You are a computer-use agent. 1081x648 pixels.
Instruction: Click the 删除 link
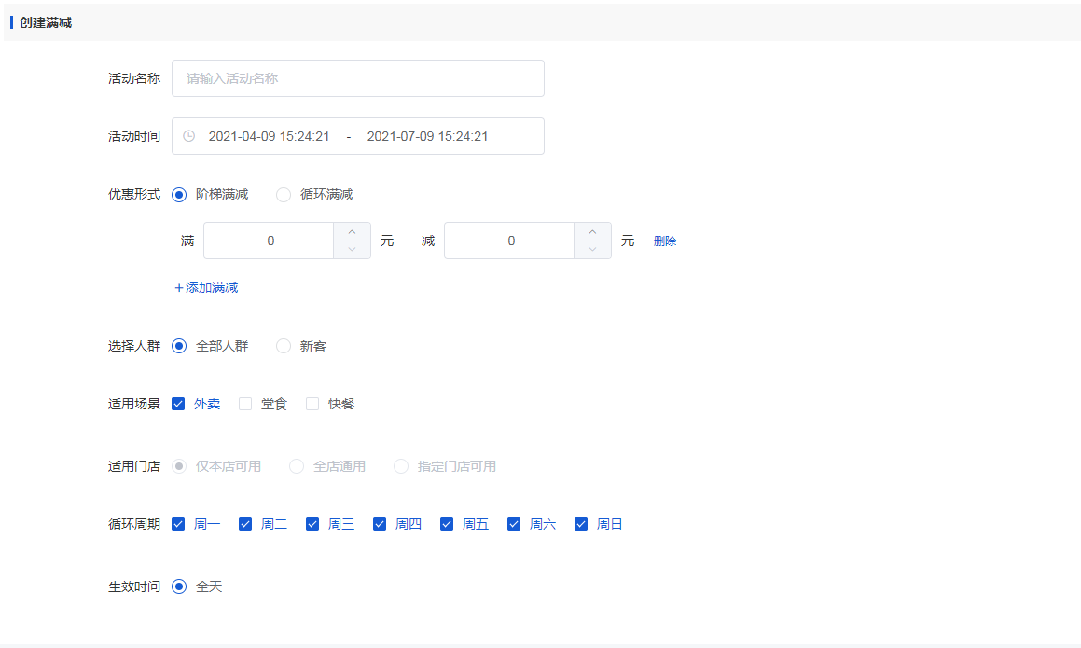click(x=665, y=241)
